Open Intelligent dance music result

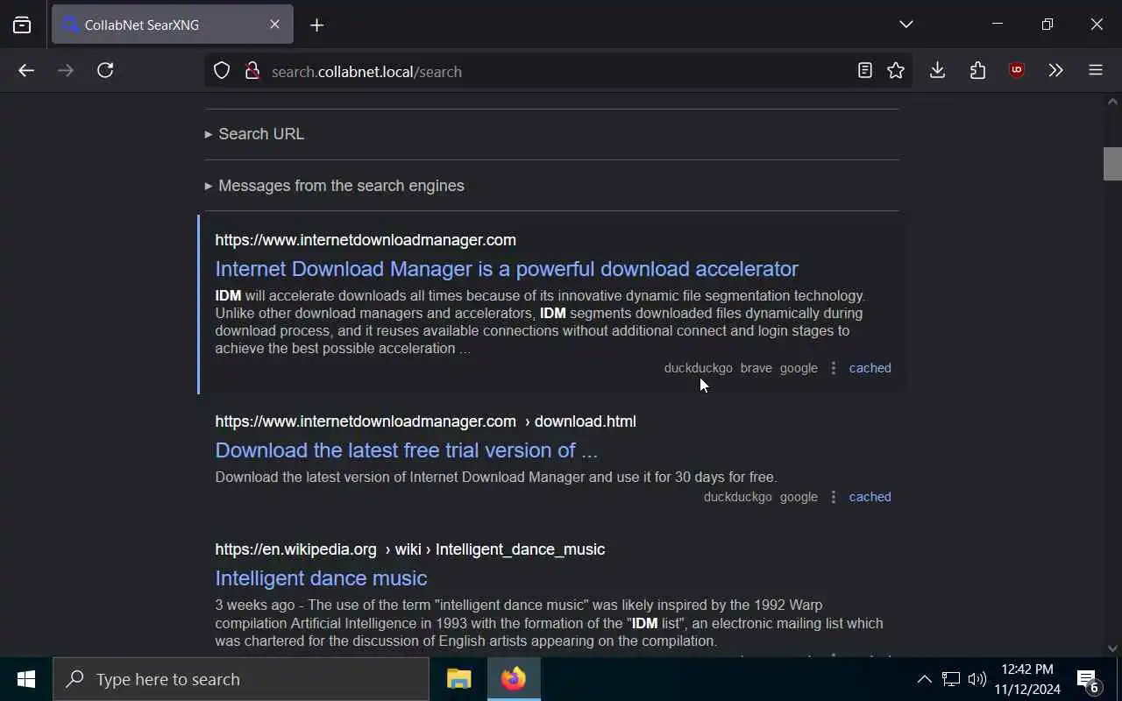click(321, 578)
